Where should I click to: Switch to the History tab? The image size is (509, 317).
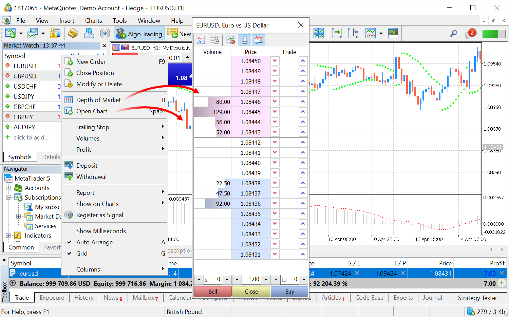pos(84,298)
